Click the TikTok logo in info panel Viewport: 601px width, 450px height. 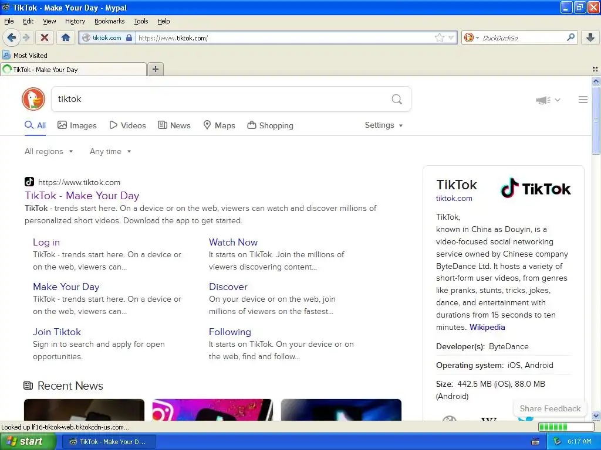pos(535,188)
